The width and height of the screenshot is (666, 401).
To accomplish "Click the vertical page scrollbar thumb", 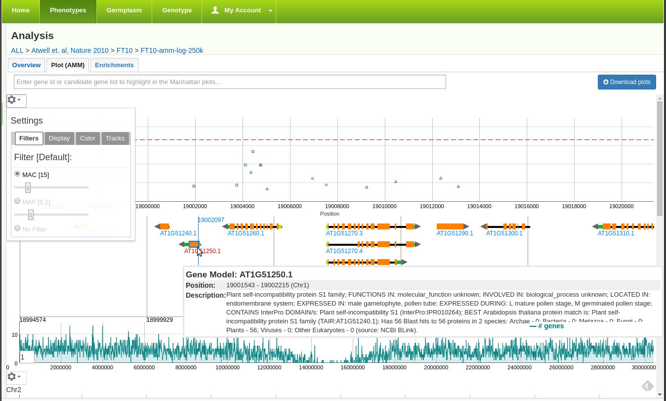I will (660, 158).
